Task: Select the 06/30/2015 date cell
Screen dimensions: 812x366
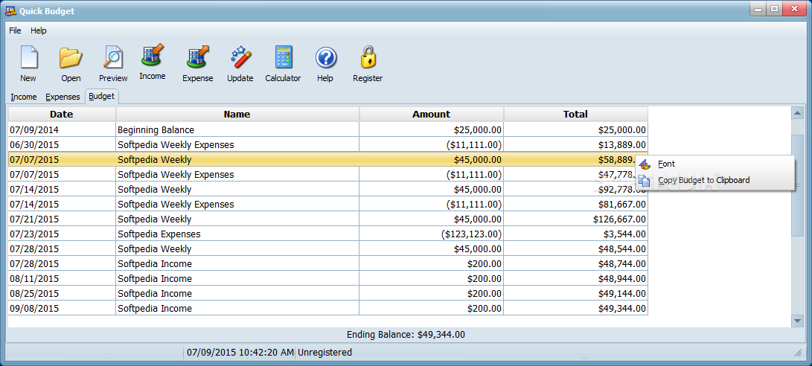Action: [62, 145]
